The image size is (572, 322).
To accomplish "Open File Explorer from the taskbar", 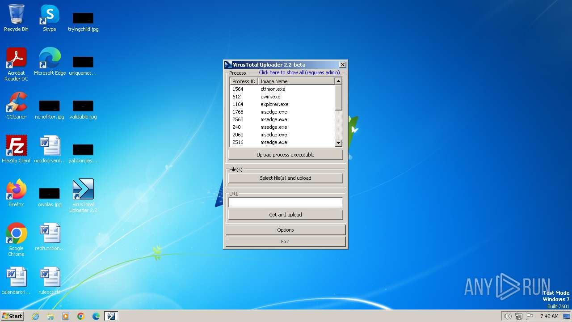I will (x=50, y=316).
